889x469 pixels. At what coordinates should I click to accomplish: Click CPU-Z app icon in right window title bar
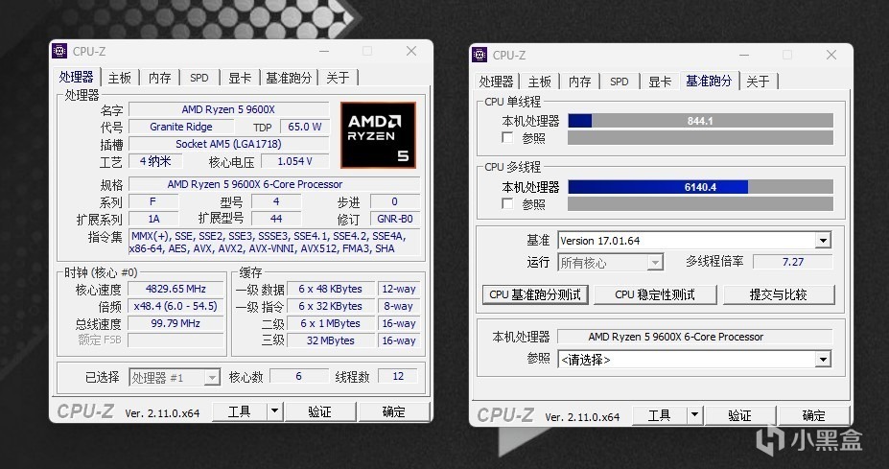[x=480, y=55]
